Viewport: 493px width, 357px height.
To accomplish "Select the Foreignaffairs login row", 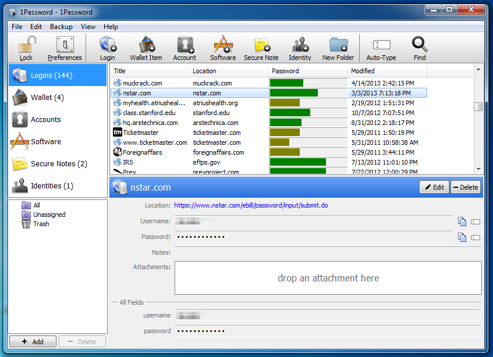I will (269, 152).
